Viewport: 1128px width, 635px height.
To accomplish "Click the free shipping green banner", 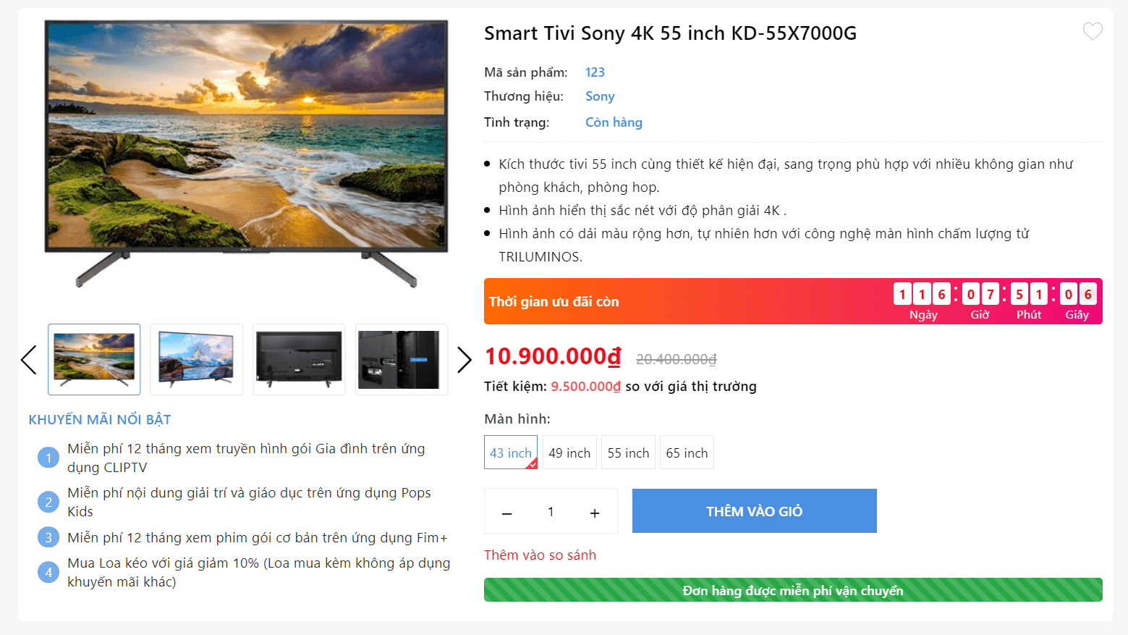I will [793, 590].
